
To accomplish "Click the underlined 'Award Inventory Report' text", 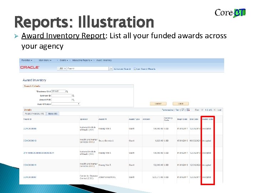I will click(64, 36).
